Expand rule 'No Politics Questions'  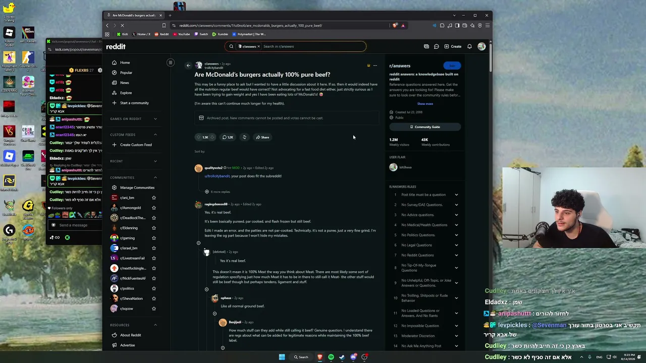pos(456,235)
